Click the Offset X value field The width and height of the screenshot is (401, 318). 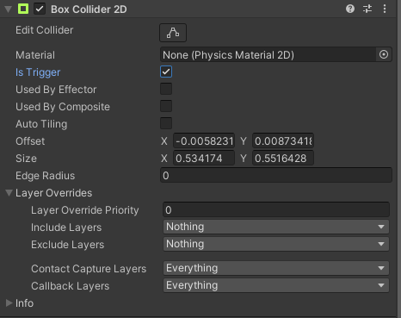click(204, 141)
